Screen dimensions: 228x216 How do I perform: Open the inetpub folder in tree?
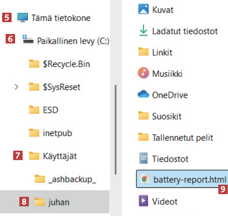click(x=57, y=133)
